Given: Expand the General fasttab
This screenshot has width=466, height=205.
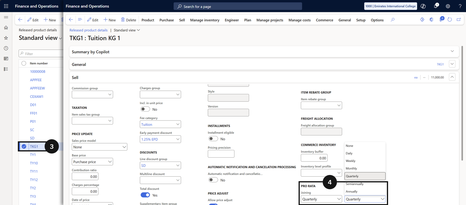Looking at the screenshot, I should [452, 64].
